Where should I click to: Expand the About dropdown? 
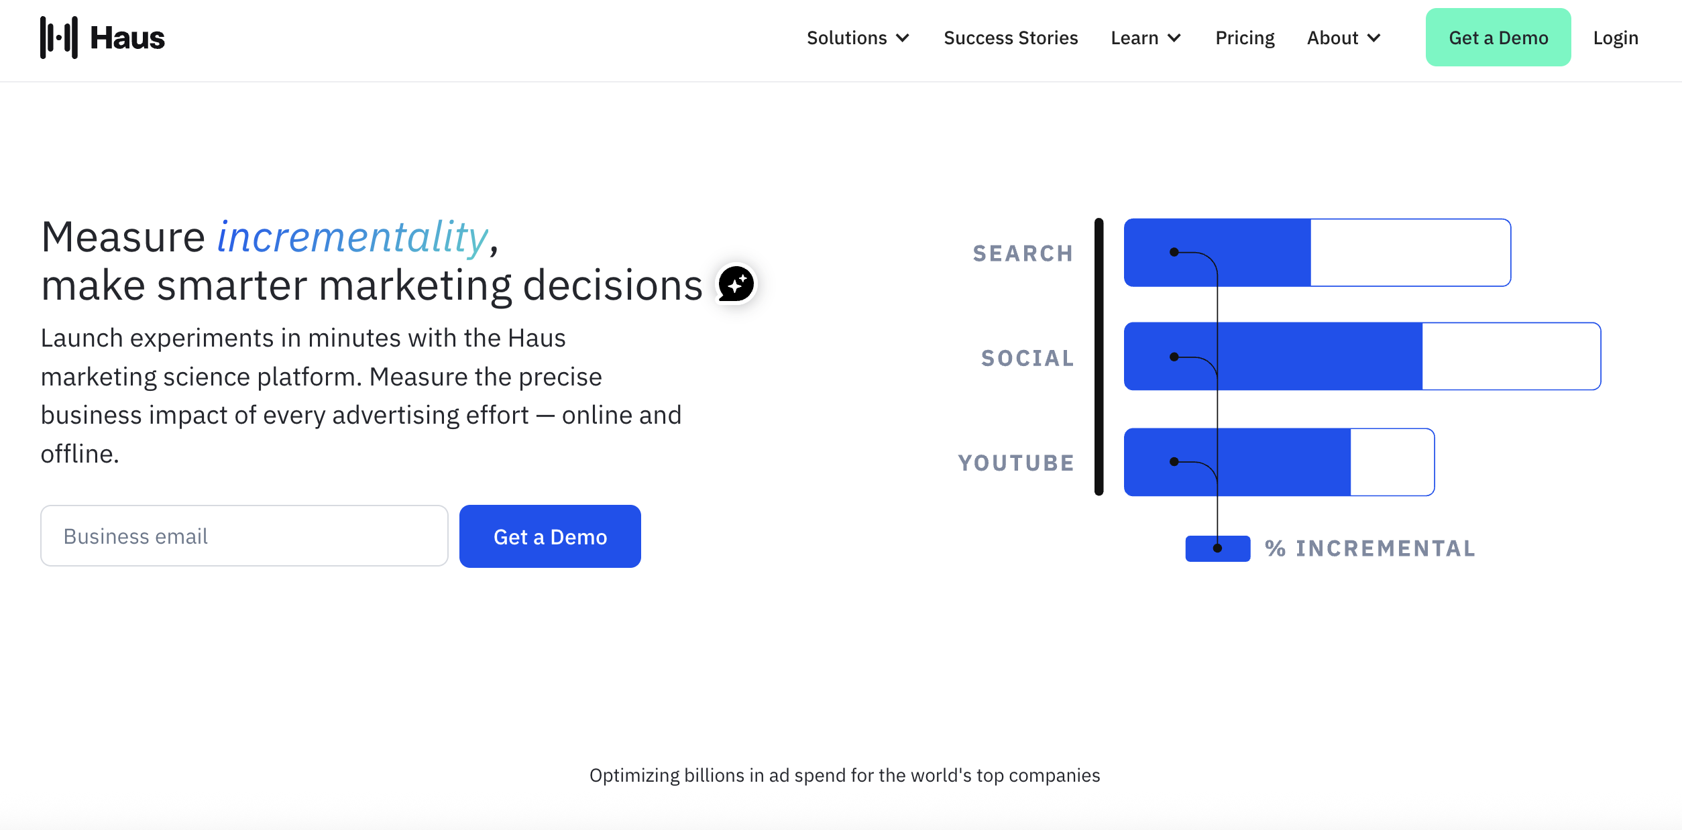coord(1343,38)
